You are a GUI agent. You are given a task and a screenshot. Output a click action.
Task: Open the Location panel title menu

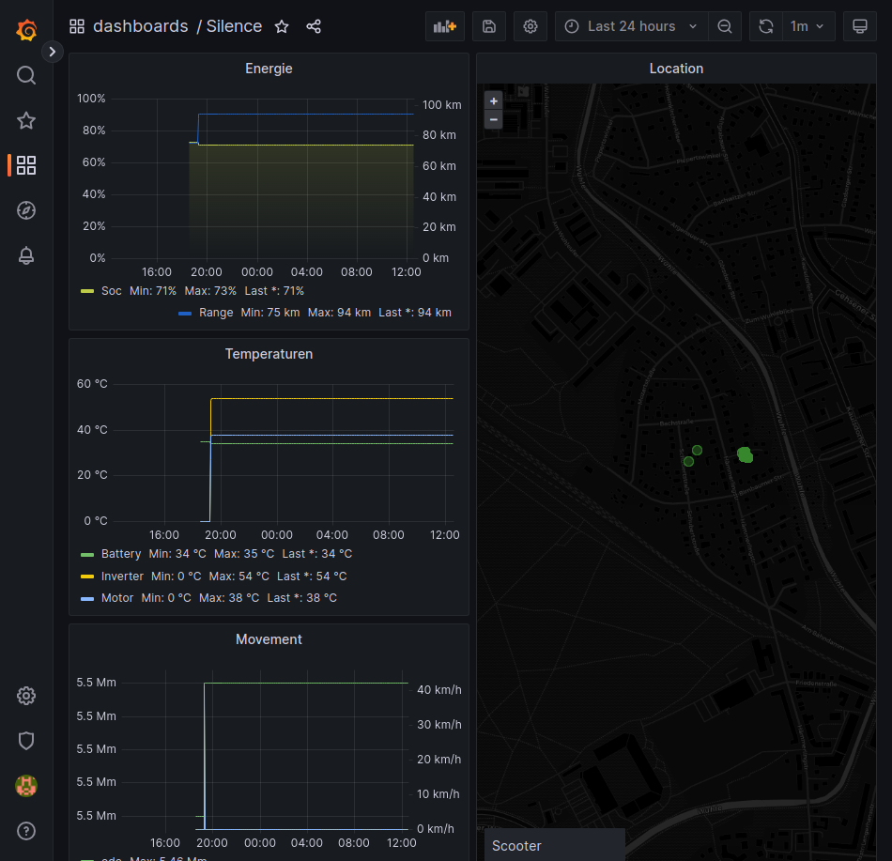[x=676, y=69]
